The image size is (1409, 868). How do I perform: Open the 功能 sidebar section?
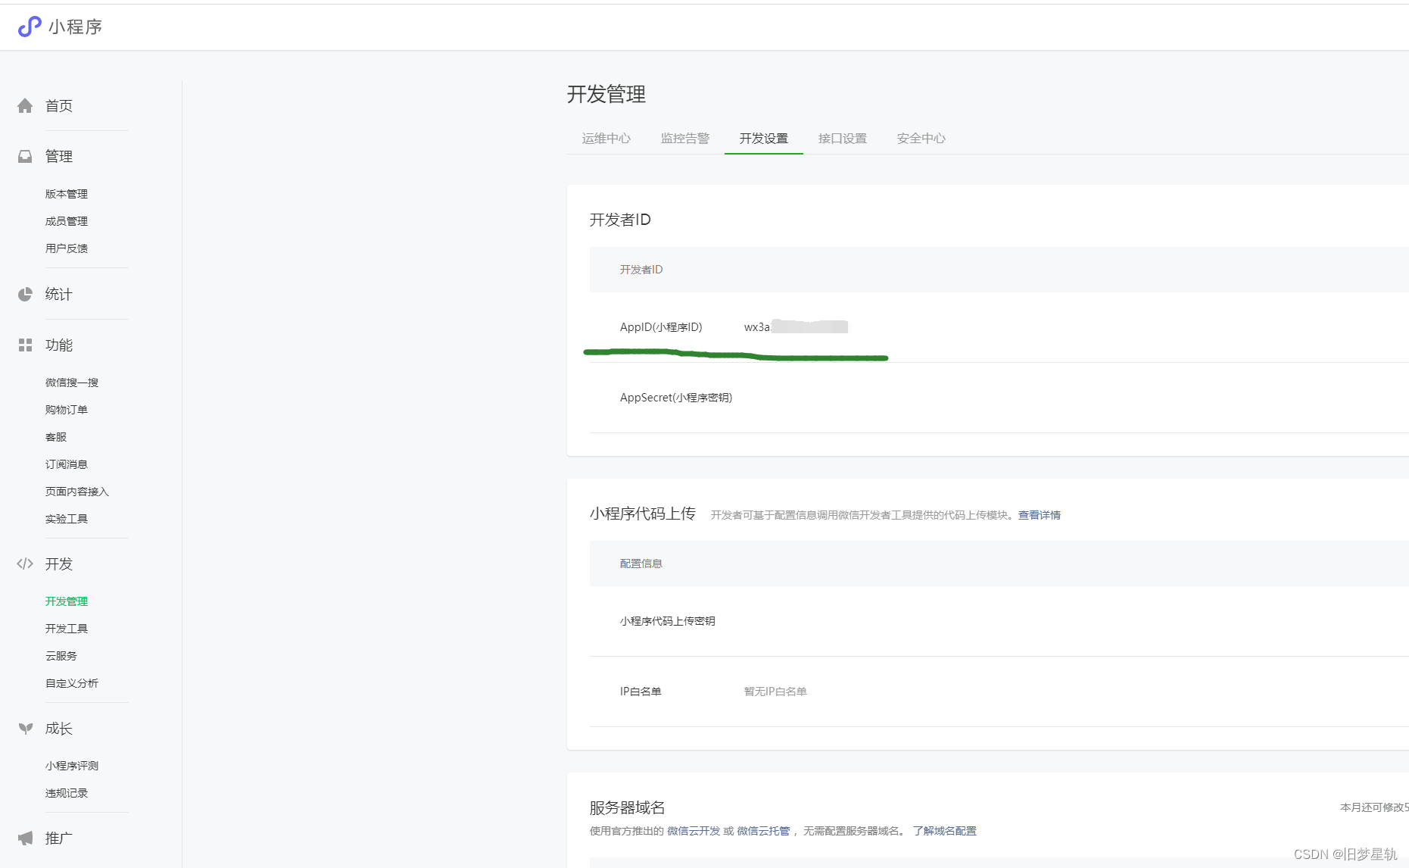point(59,345)
